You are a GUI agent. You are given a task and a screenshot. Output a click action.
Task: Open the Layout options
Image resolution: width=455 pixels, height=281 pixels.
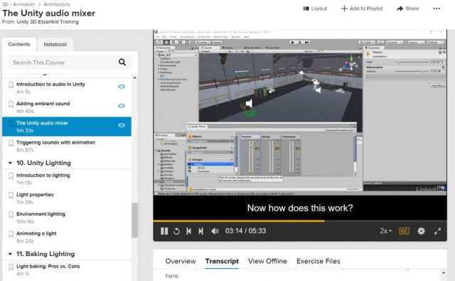[x=315, y=9]
